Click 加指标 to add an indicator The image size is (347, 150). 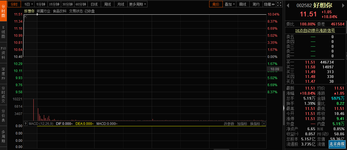click(x=242, y=124)
